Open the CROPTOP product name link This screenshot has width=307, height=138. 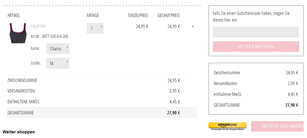click(x=38, y=26)
